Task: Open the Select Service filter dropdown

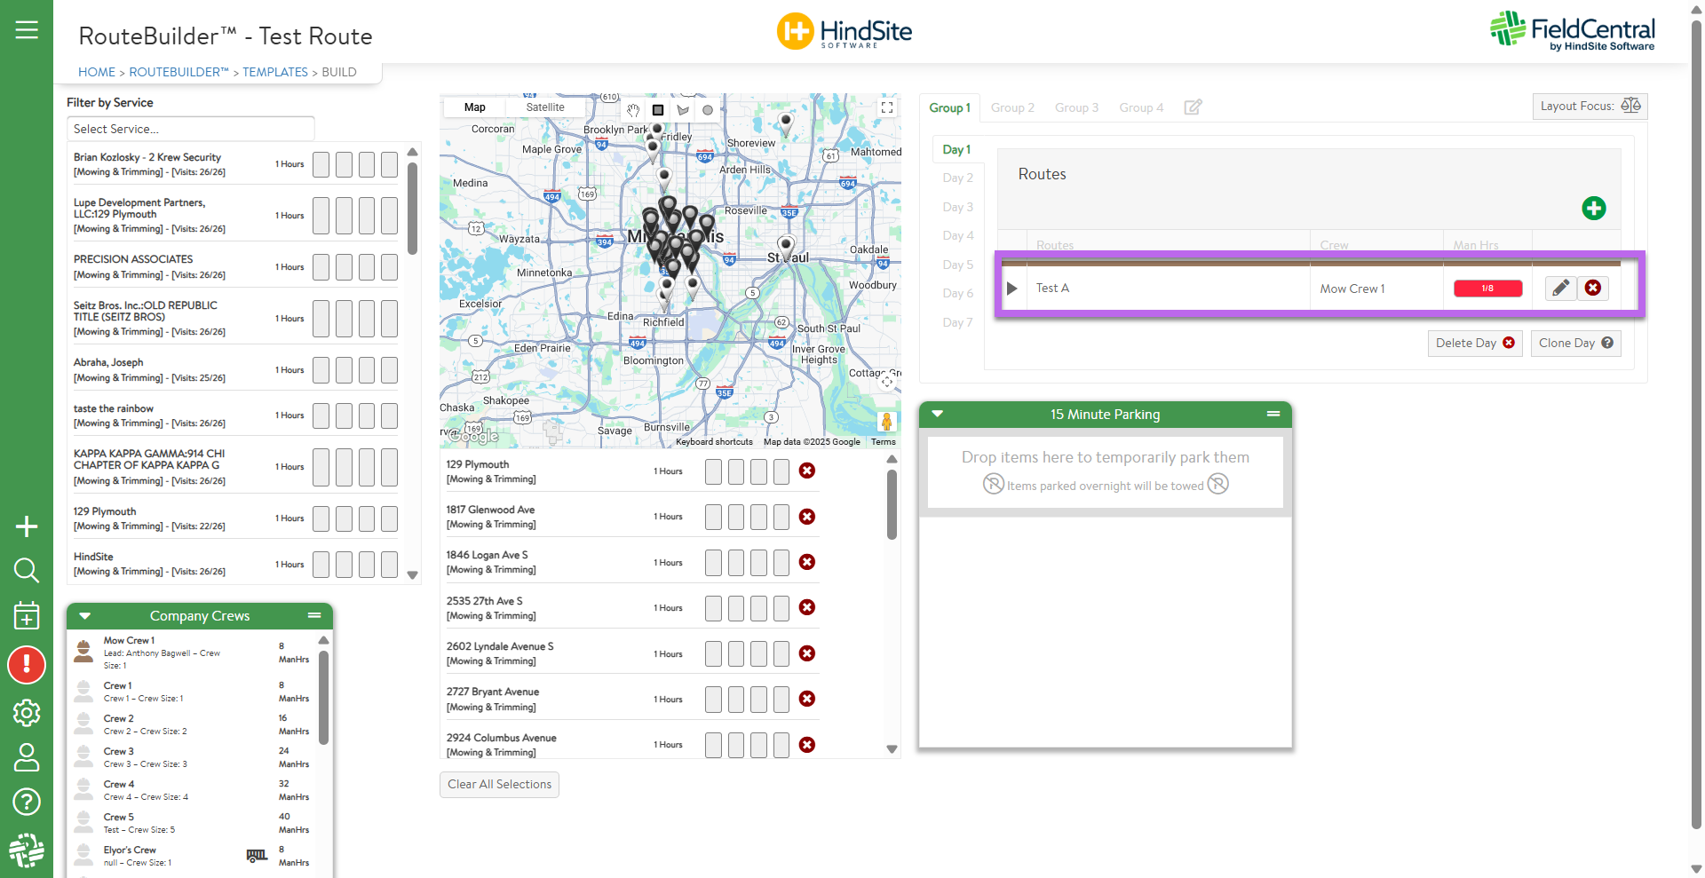Action: pos(191,129)
